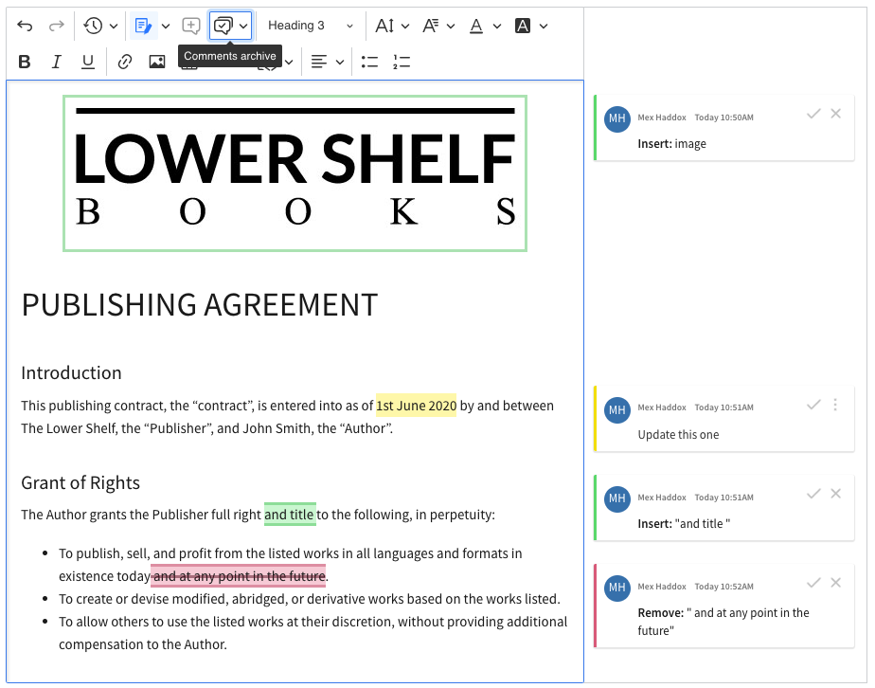This screenshot has width=875, height=688.
Task: Open the text alignment dropdown
Action: pyautogui.click(x=326, y=61)
